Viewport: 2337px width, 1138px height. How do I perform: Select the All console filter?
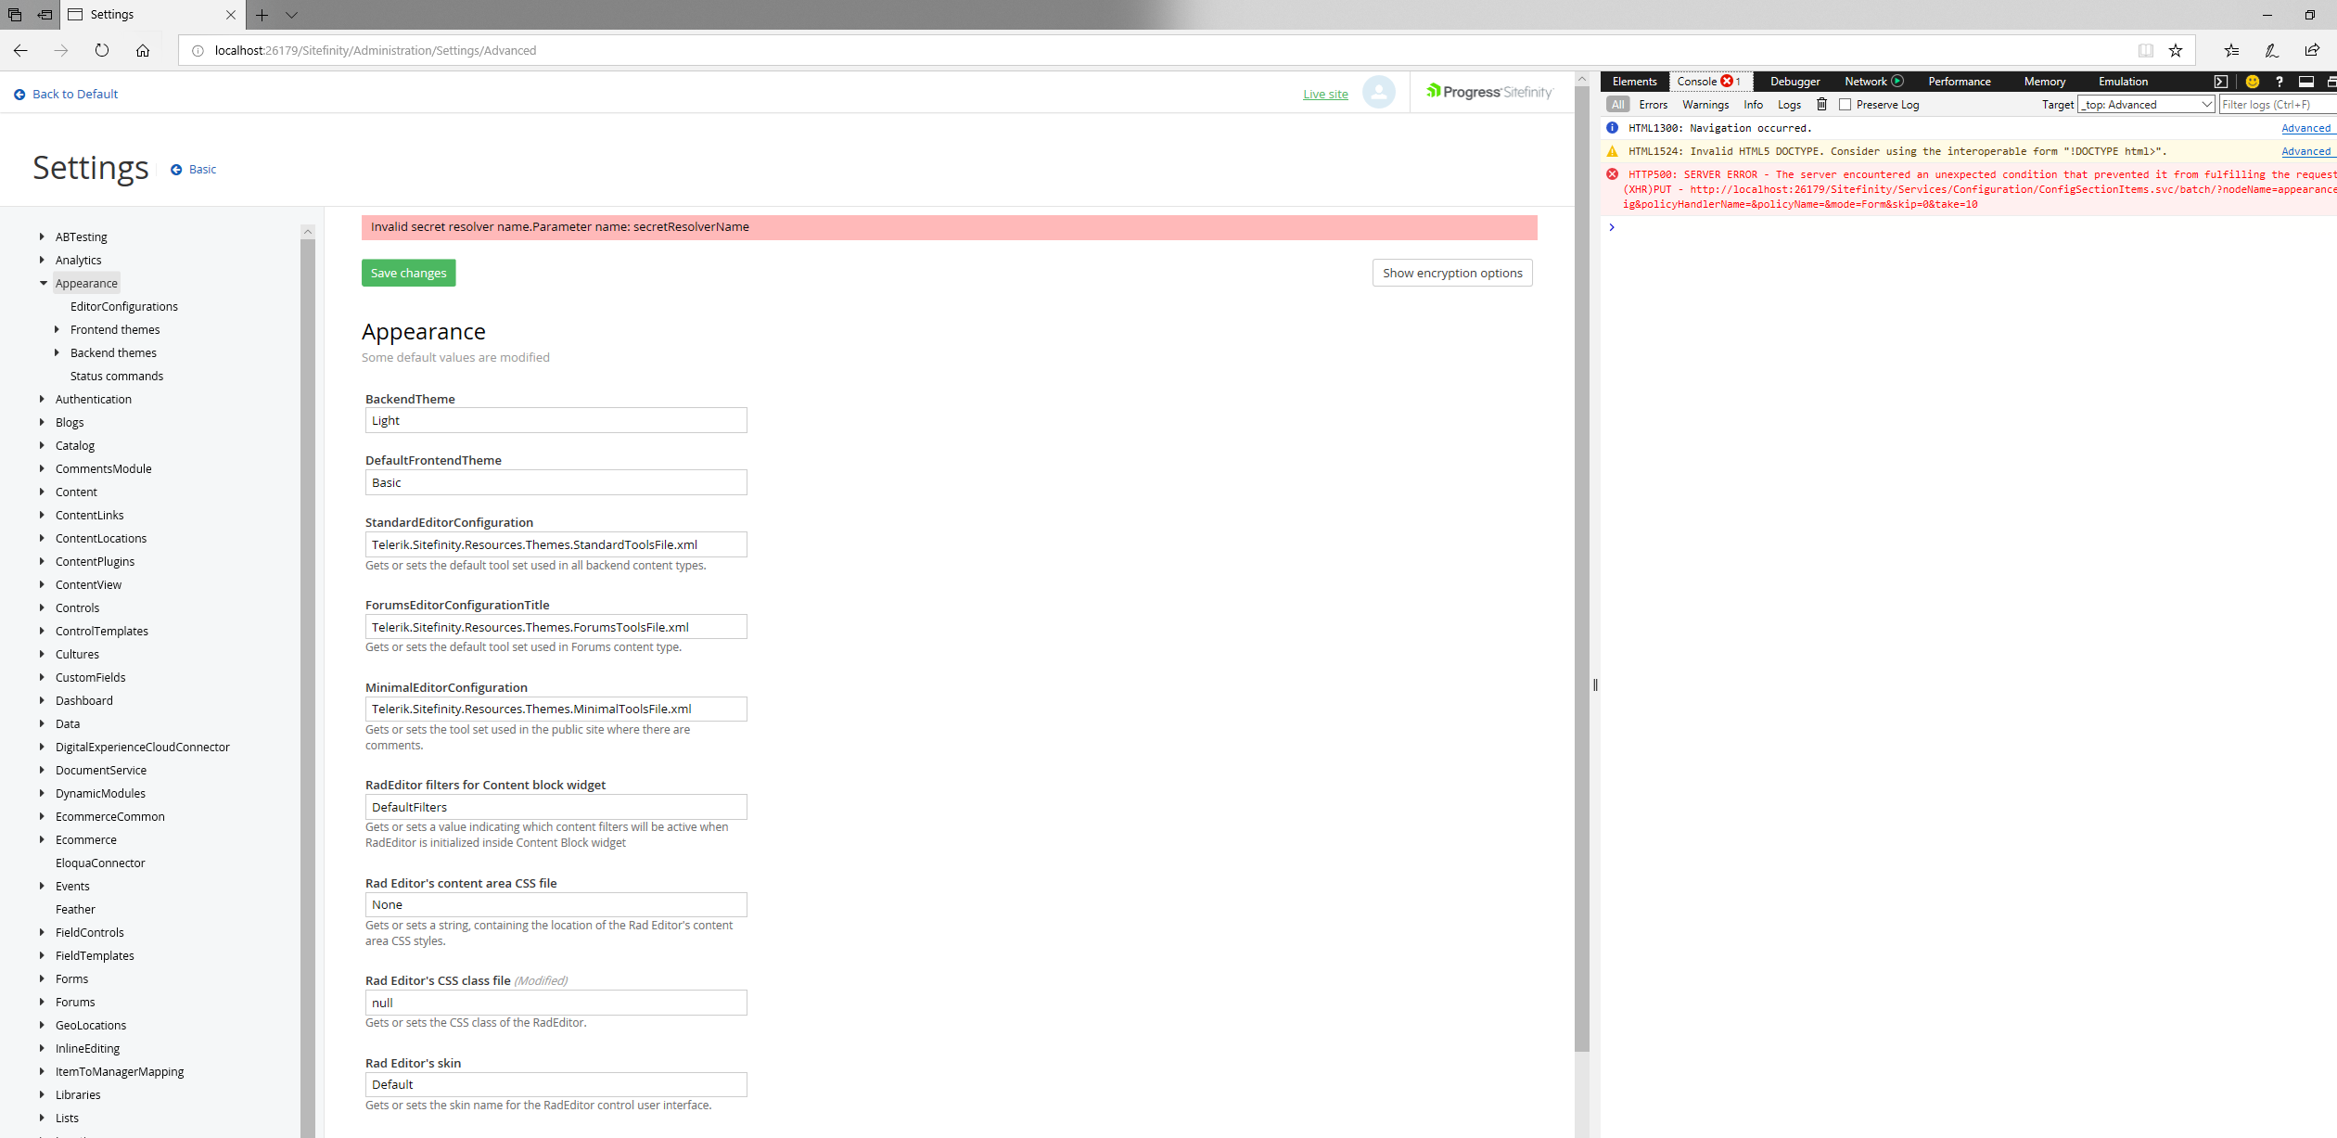tap(1618, 105)
